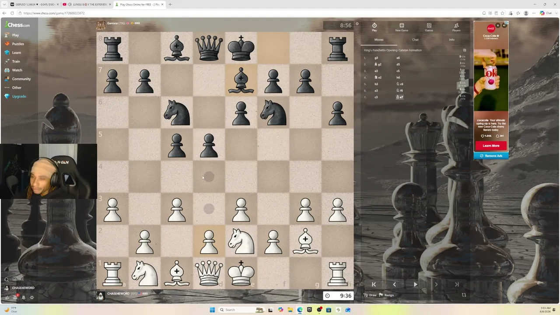Image resolution: width=560 pixels, height=315 pixels.
Task: Select the highlighted Be7 move
Action: pos(400,97)
